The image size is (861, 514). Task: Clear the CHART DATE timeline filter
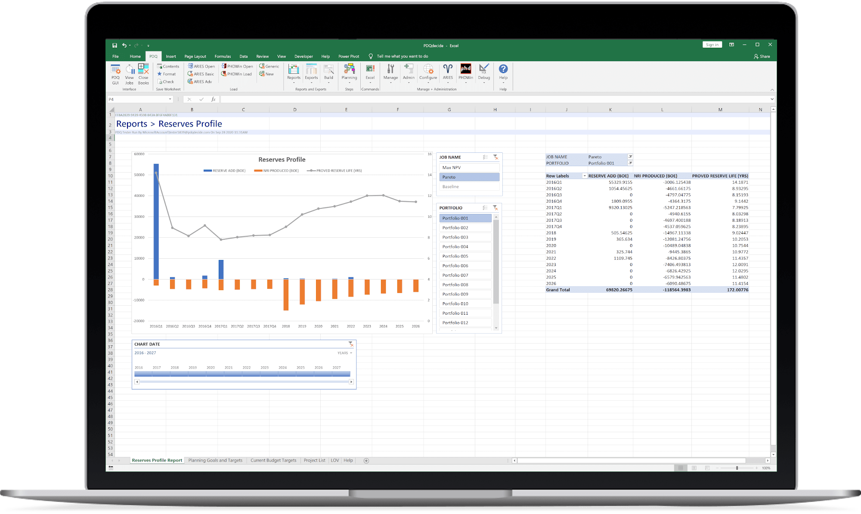pos(351,344)
